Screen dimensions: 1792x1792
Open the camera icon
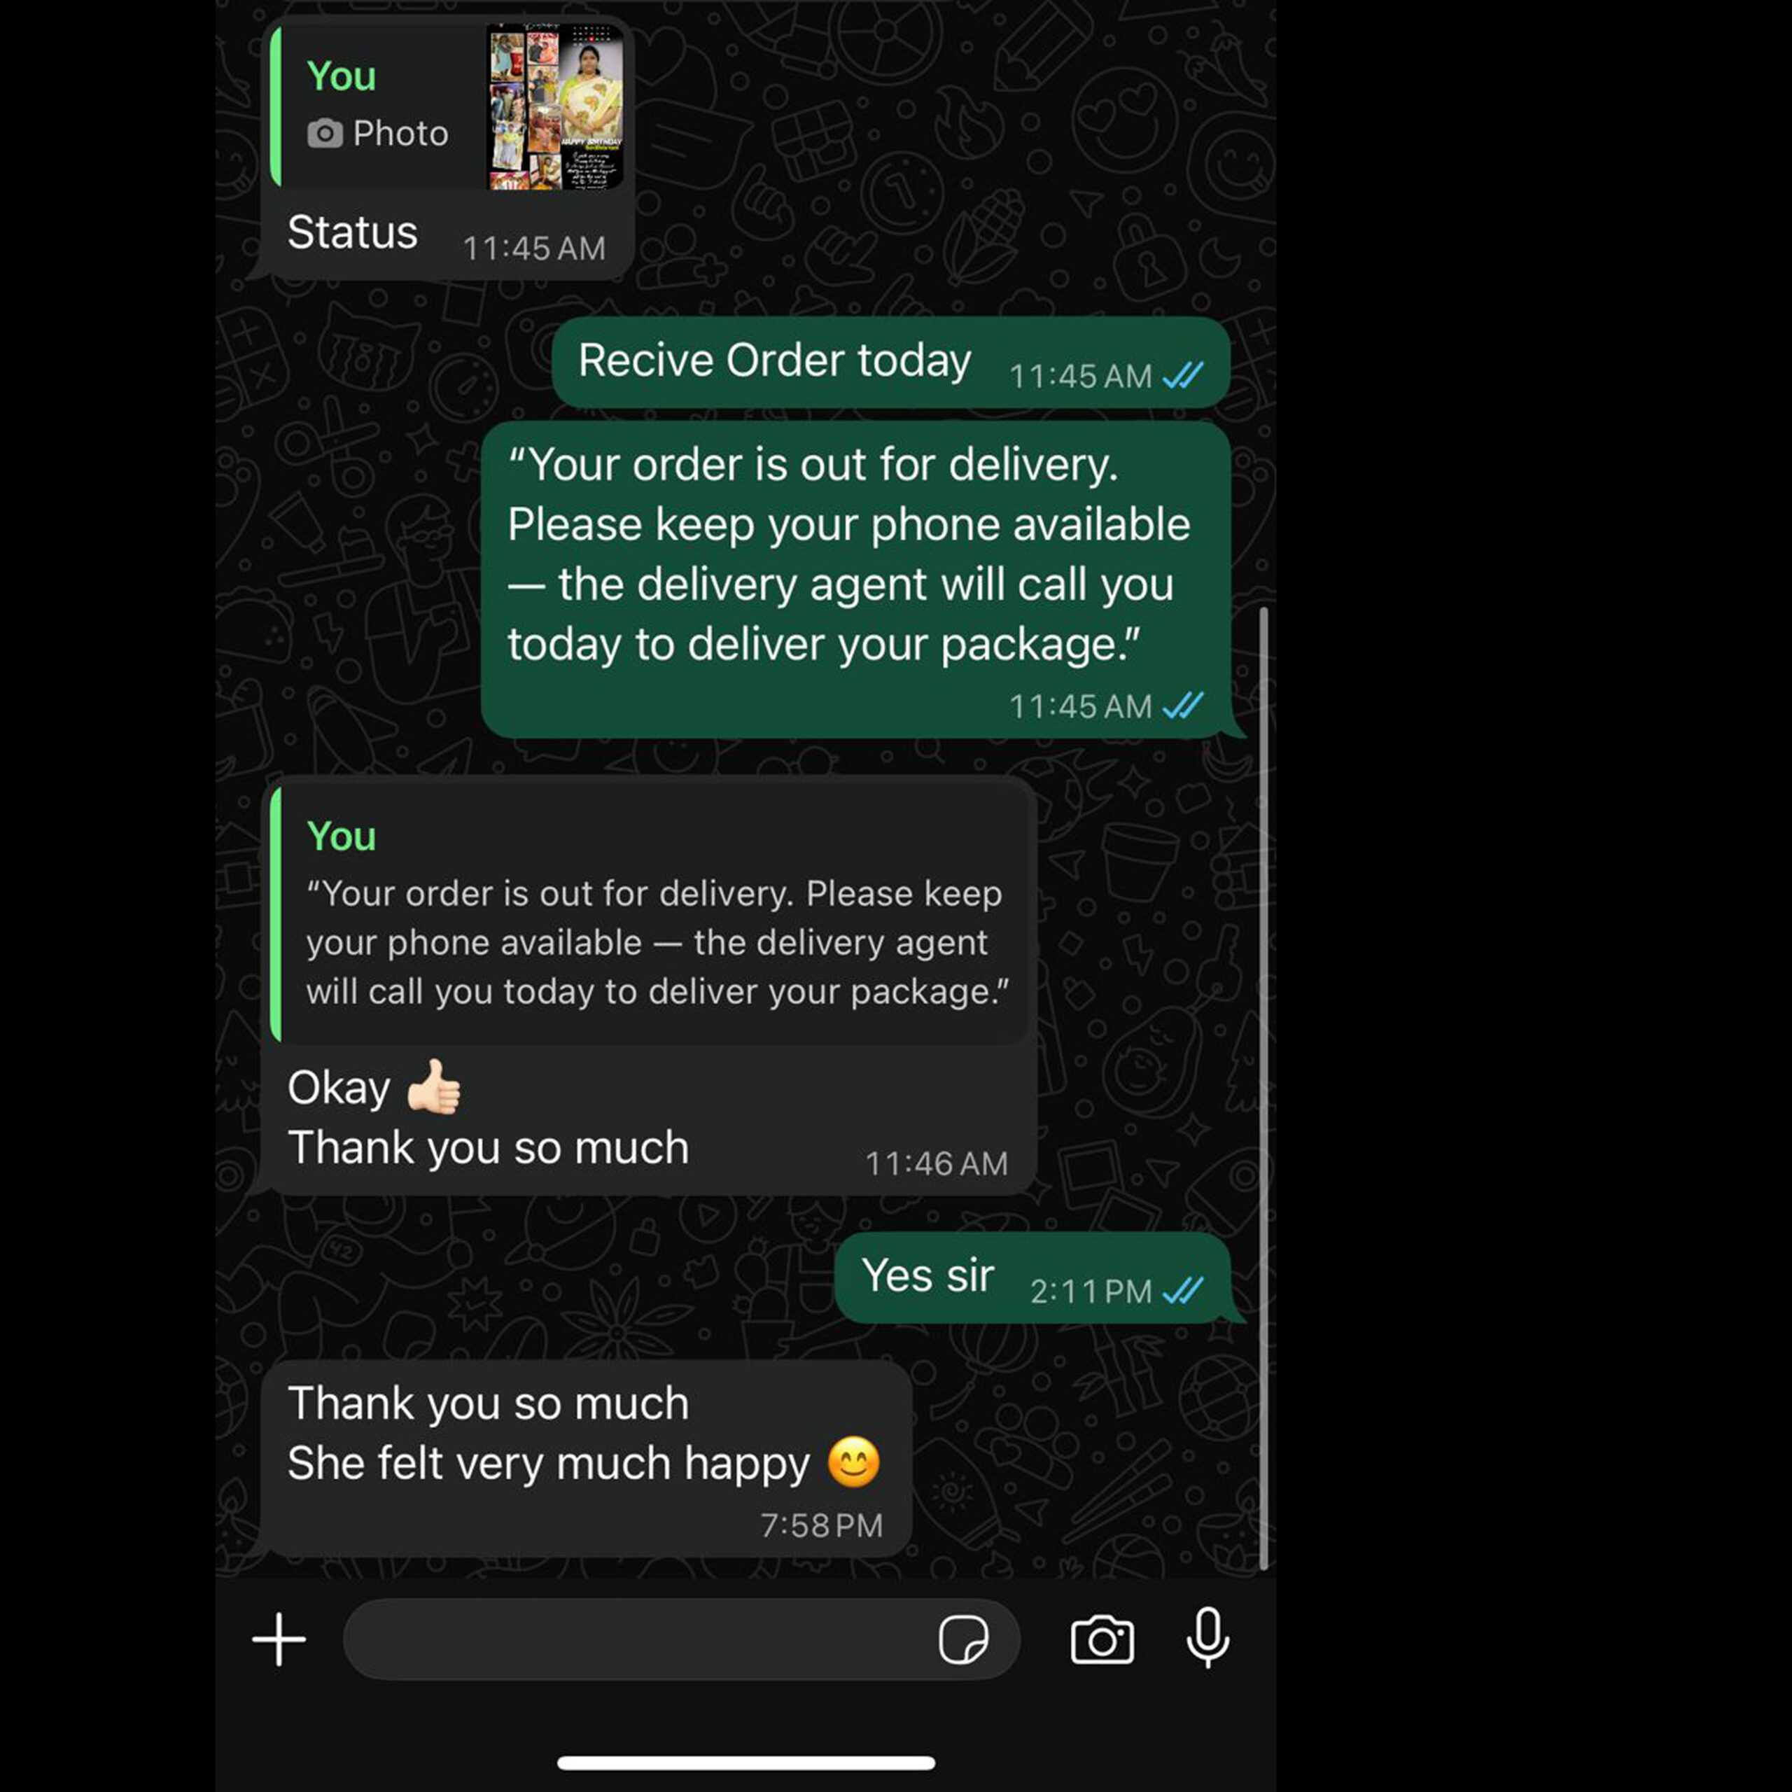click(x=1102, y=1640)
